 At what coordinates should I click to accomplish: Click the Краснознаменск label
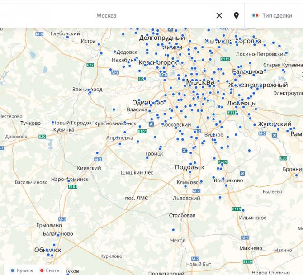point(115,123)
